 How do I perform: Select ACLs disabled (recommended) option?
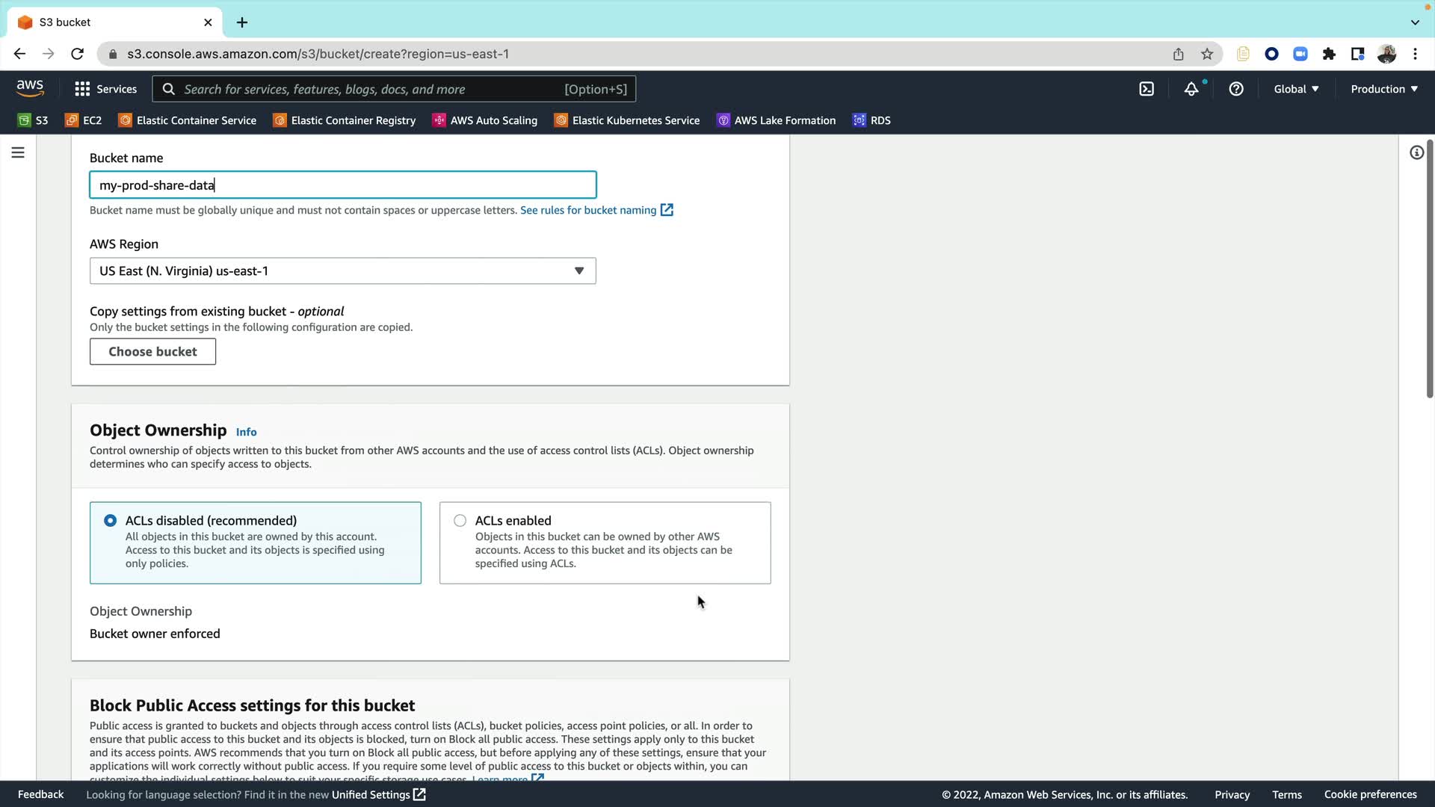tap(111, 521)
